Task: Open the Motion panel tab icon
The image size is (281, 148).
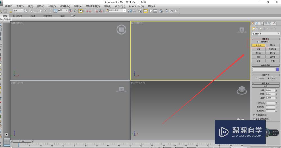Action: (266, 24)
